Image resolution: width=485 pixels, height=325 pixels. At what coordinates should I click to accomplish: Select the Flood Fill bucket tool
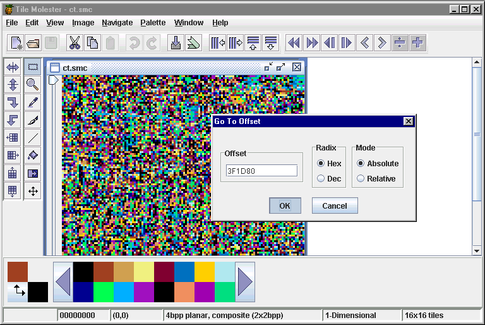(x=33, y=156)
